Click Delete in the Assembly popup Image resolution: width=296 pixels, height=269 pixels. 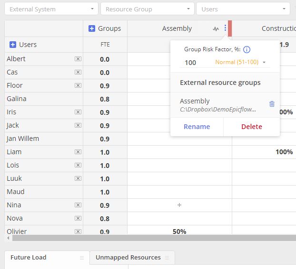click(252, 127)
